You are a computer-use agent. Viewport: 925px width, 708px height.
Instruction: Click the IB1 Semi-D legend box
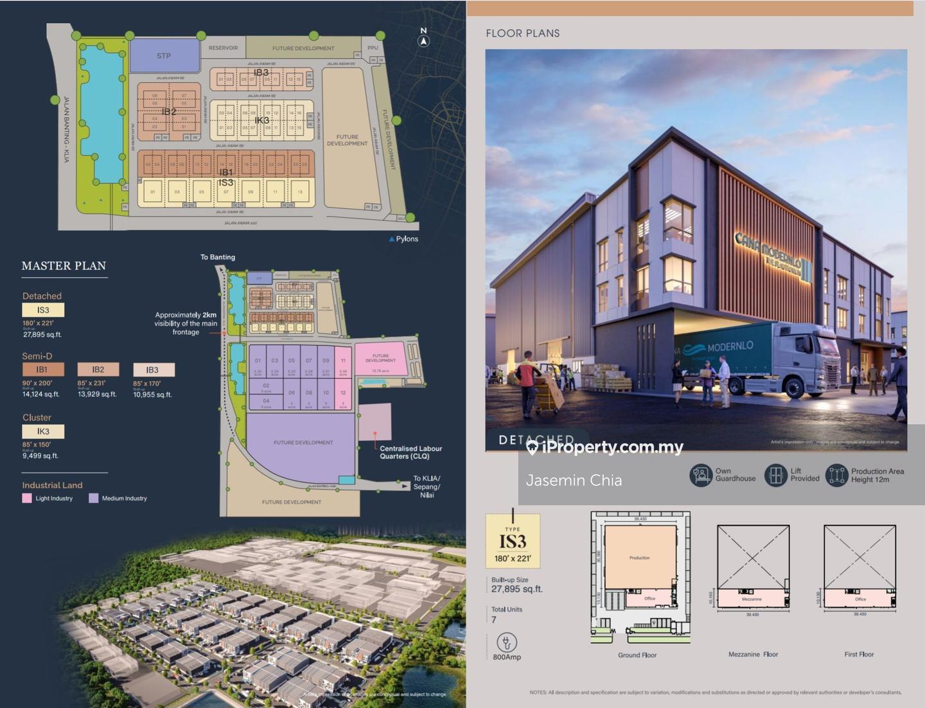coord(42,369)
